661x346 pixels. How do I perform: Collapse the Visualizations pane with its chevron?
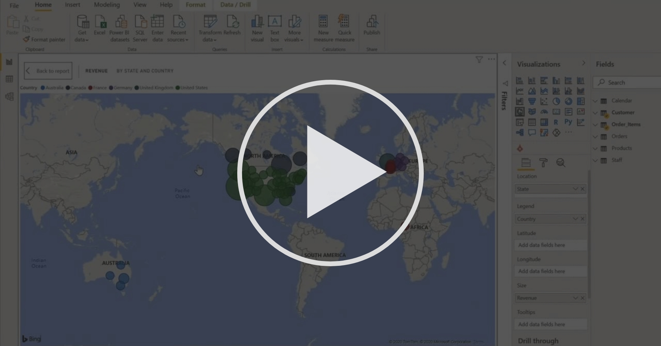pos(584,63)
